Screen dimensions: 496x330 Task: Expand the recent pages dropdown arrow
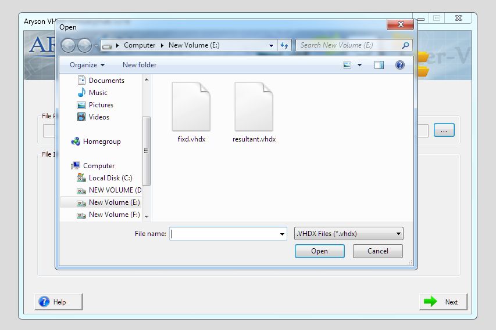96,46
